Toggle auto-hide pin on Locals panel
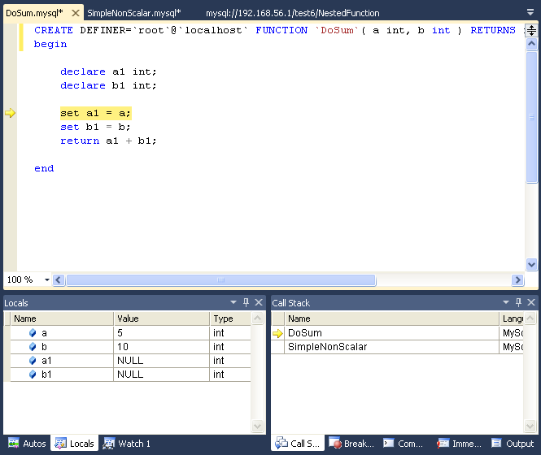The height and width of the screenshot is (455, 541). (246, 302)
